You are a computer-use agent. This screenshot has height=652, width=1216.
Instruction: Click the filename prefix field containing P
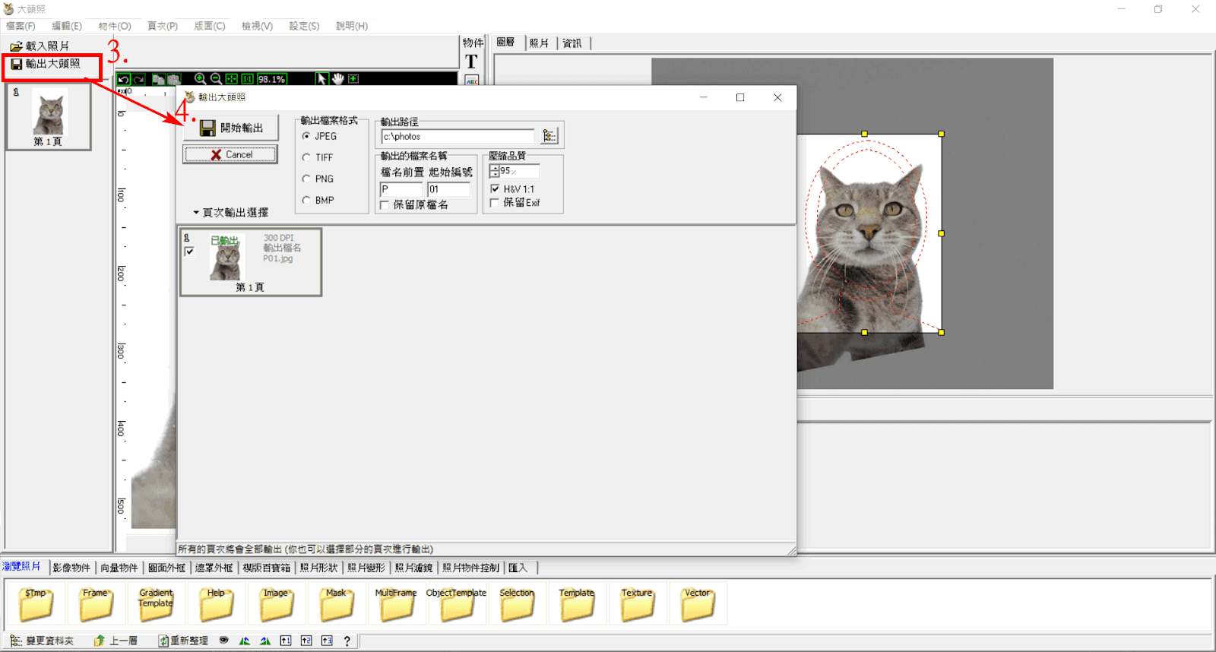coord(401,189)
